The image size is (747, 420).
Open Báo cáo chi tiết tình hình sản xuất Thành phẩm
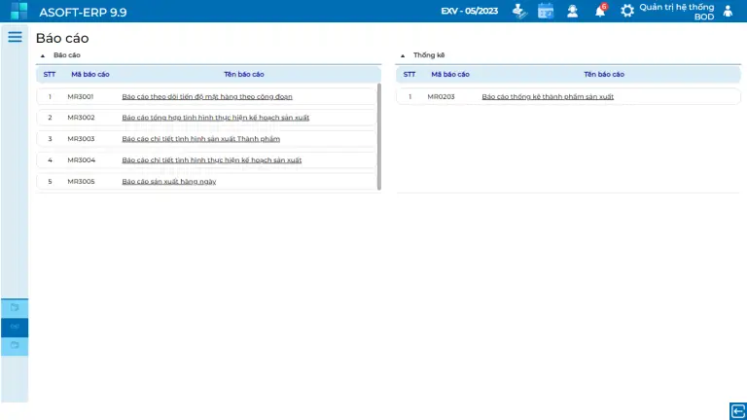pyautogui.click(x=200, y=139)
